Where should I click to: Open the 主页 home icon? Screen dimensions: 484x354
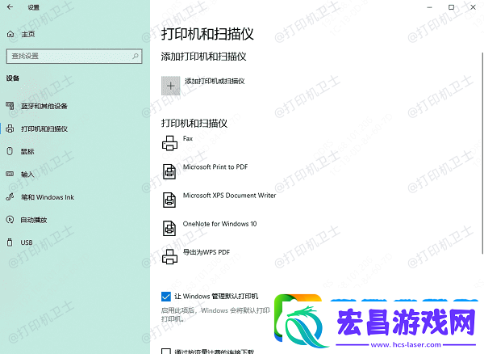click(x=10, y=34)
